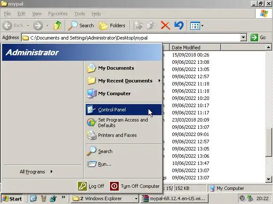Toggle the Folders pane button
This screenshot has width=273, height=204.
coord(112,25)
